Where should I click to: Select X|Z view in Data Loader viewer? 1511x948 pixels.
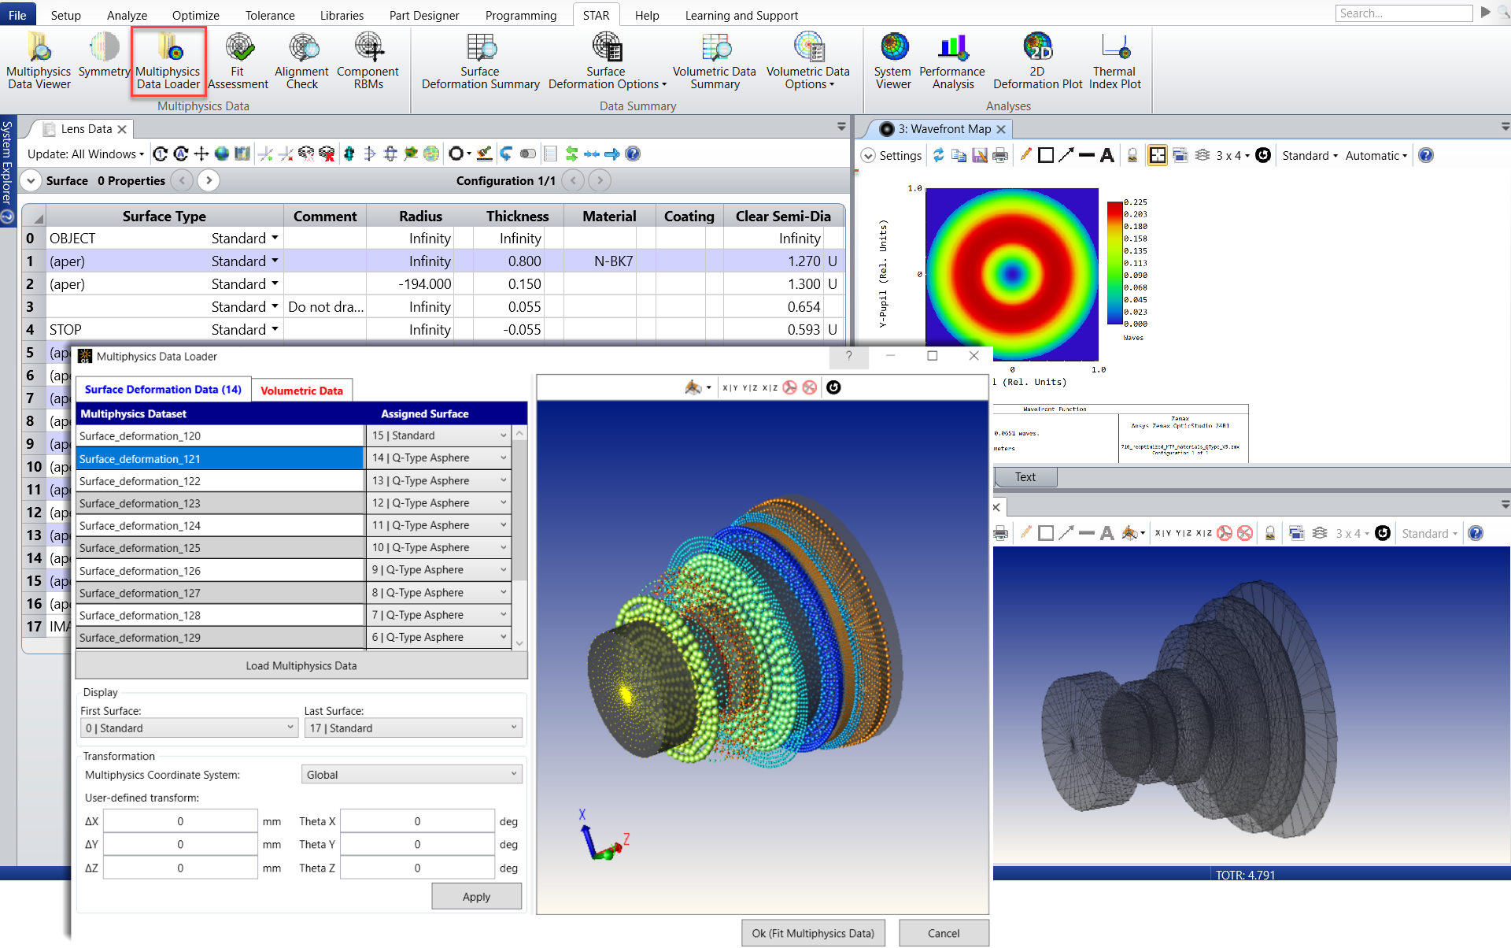770,387
